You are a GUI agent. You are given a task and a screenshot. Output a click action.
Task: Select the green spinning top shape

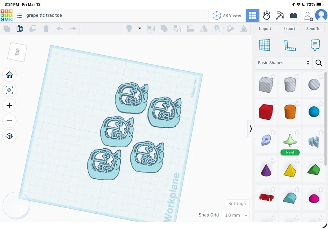(x=290, y=141)
